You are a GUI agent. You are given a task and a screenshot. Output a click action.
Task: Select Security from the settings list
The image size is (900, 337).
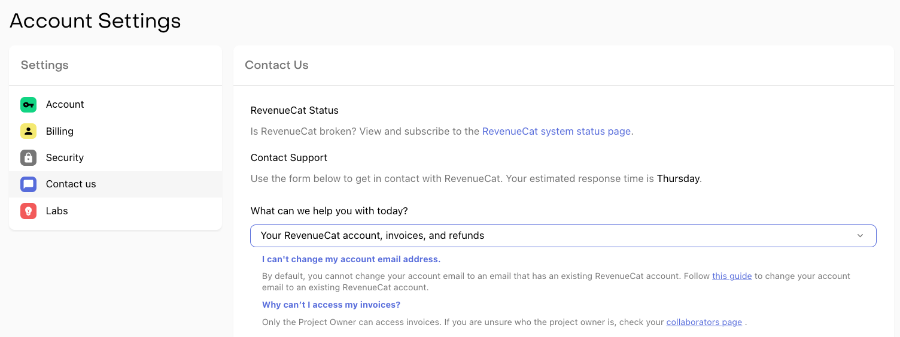click(65, 157)
